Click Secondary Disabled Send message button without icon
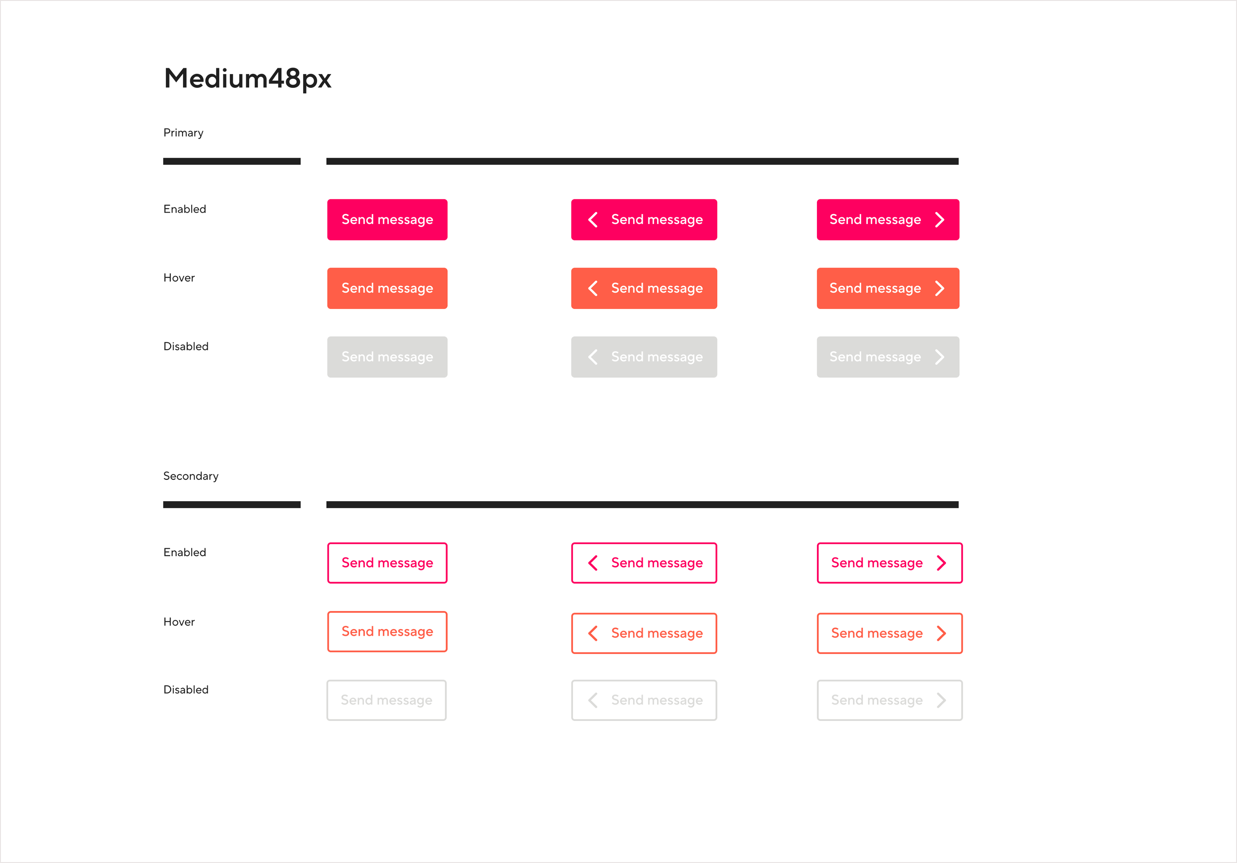Image resolution: width=1237 pixels, height=863 pixels. [x=386, y=700]
